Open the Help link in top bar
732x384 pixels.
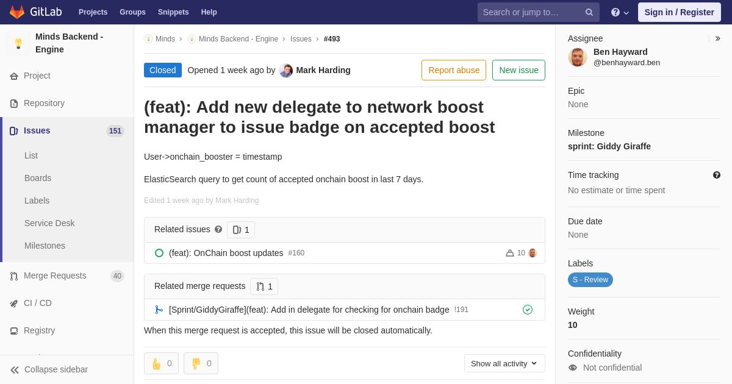(209, 12)
